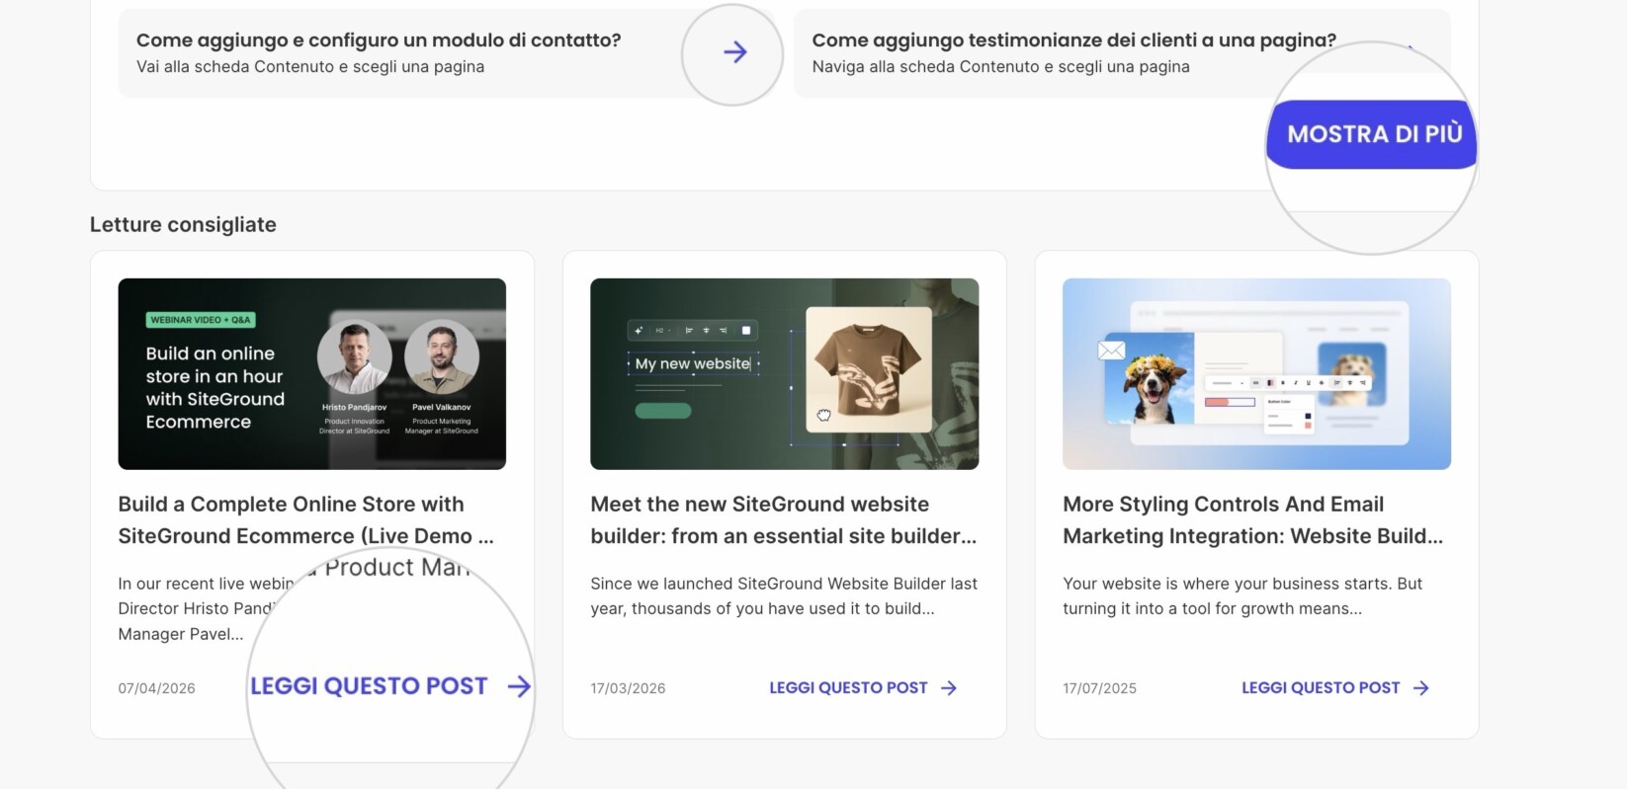
Task: Click the arrow beside the contact module question
Action: (734, 52)
